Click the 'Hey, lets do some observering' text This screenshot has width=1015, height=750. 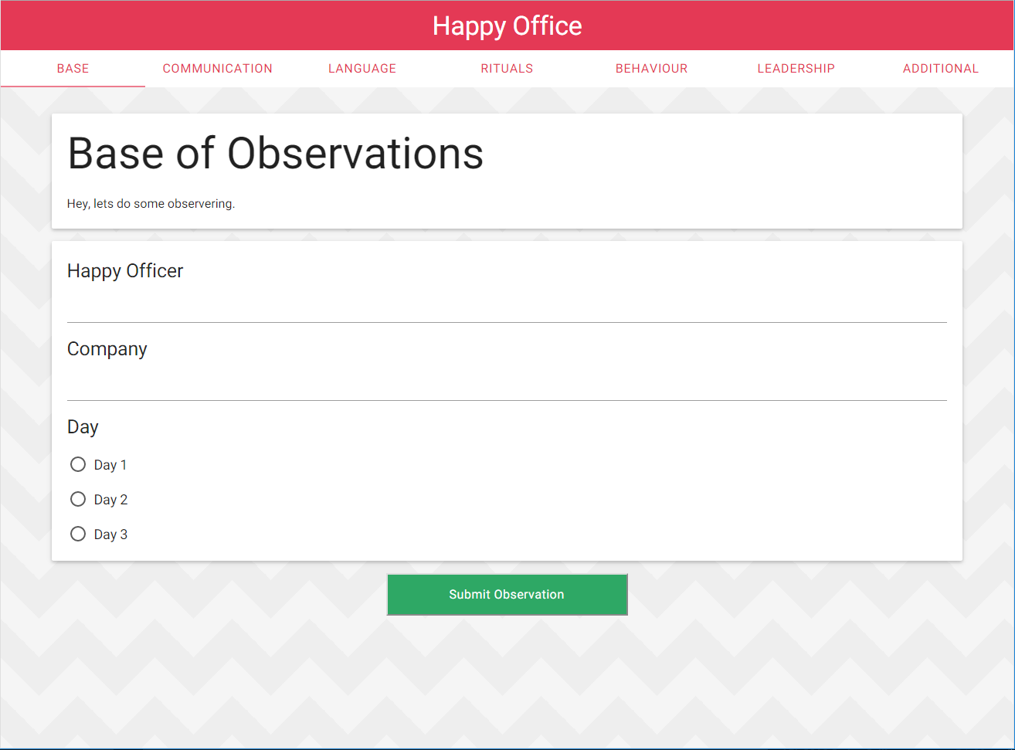pos(151,204)
